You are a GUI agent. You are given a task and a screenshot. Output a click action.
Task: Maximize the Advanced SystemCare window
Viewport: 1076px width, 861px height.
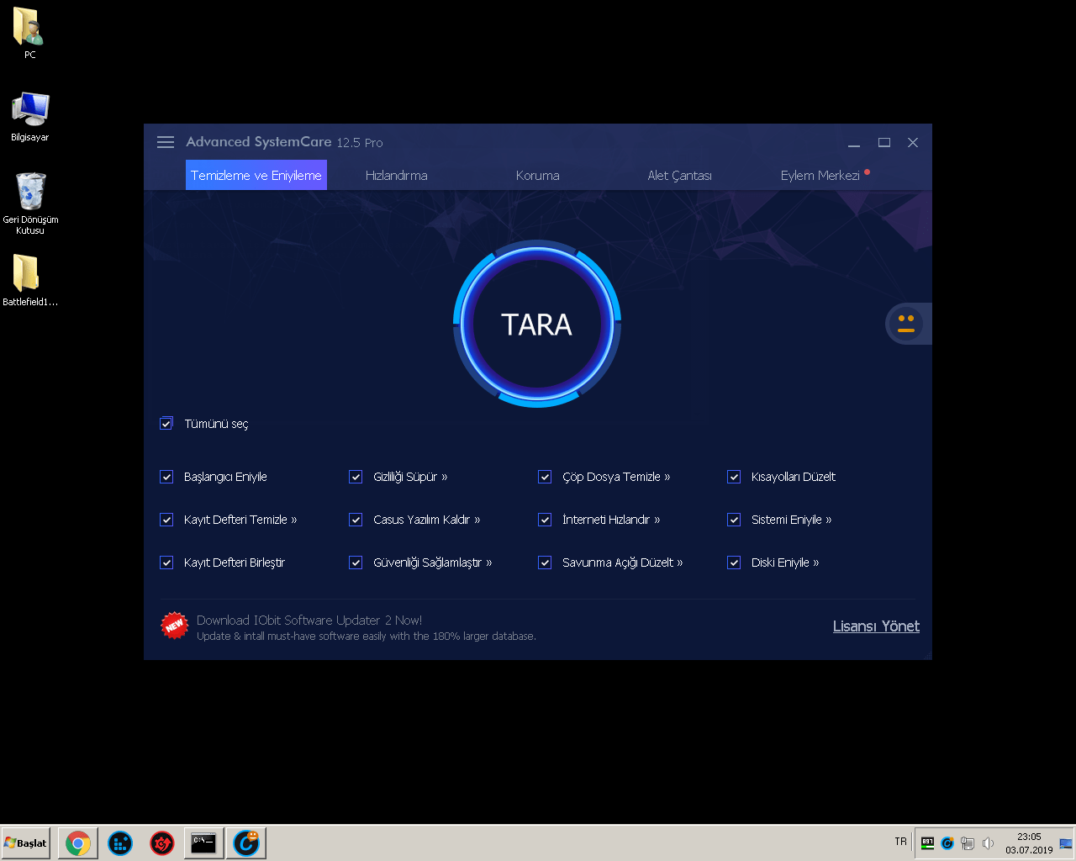tap(884, 143)
